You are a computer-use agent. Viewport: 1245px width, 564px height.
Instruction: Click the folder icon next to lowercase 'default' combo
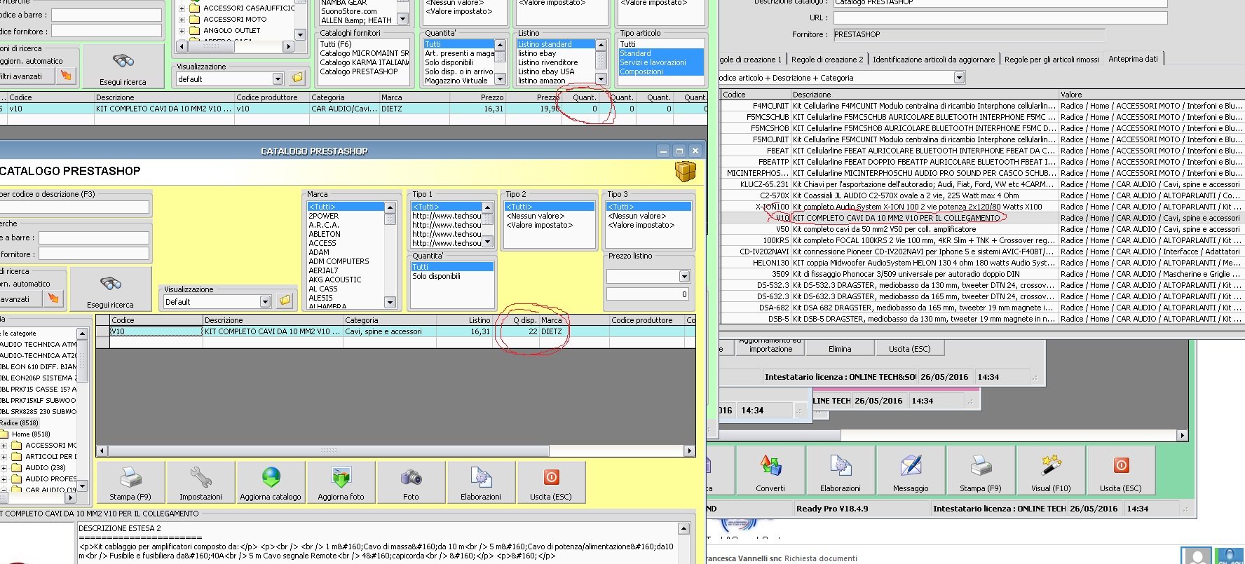[297, 78]
